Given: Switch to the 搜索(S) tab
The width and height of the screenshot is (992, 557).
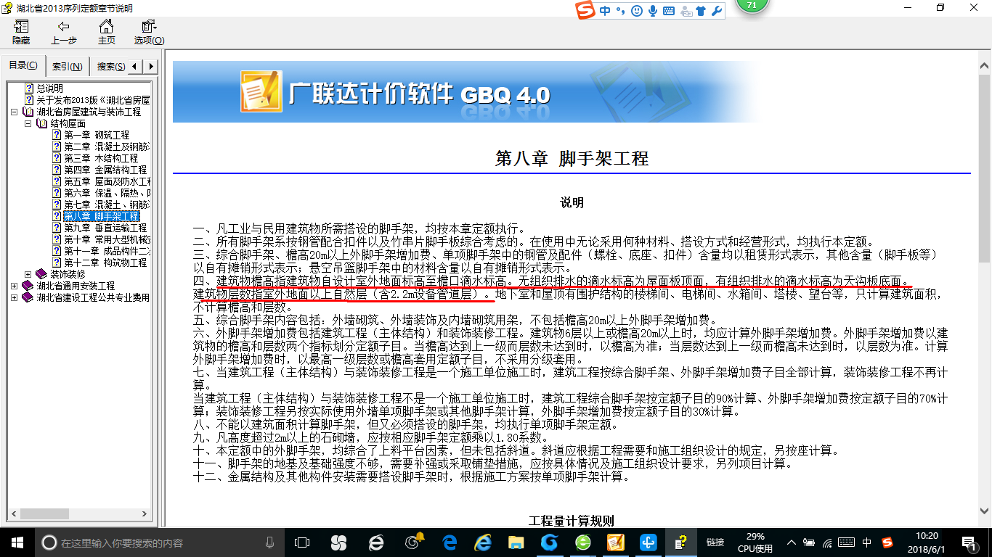Looking at the screenshot, I should pos(110,67).
